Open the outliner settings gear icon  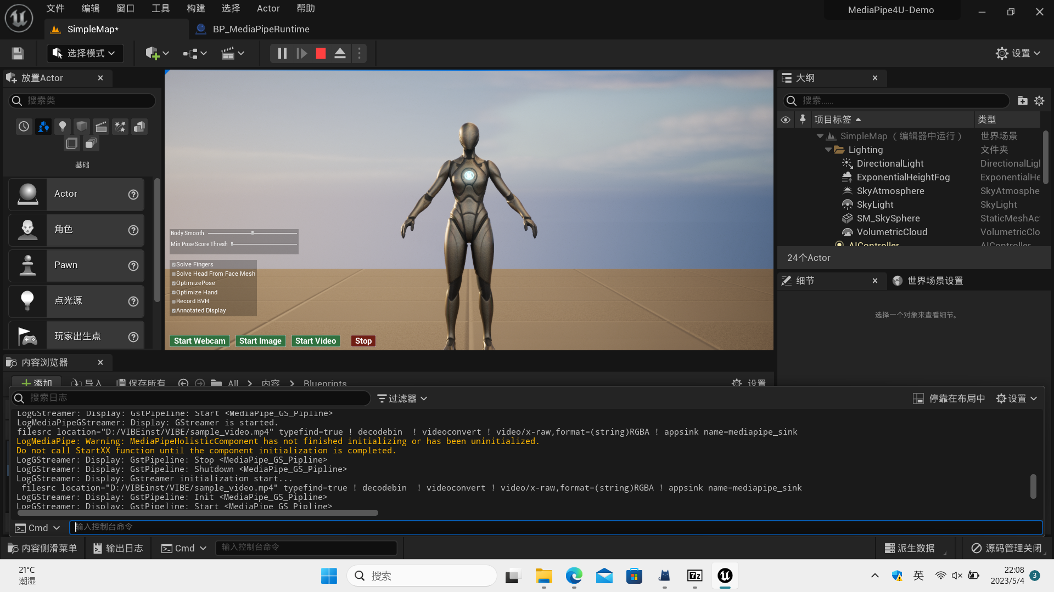[1039, 100]
